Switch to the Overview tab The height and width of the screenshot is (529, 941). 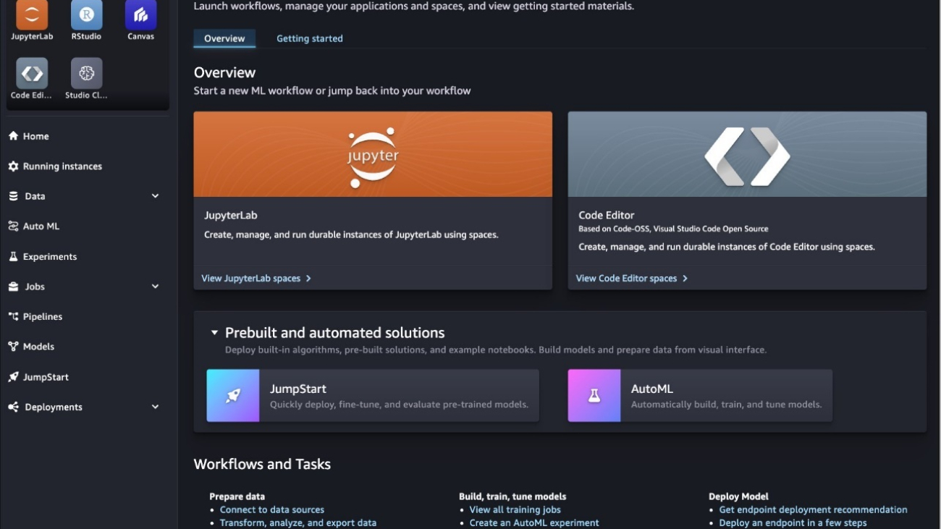(224, 38)
